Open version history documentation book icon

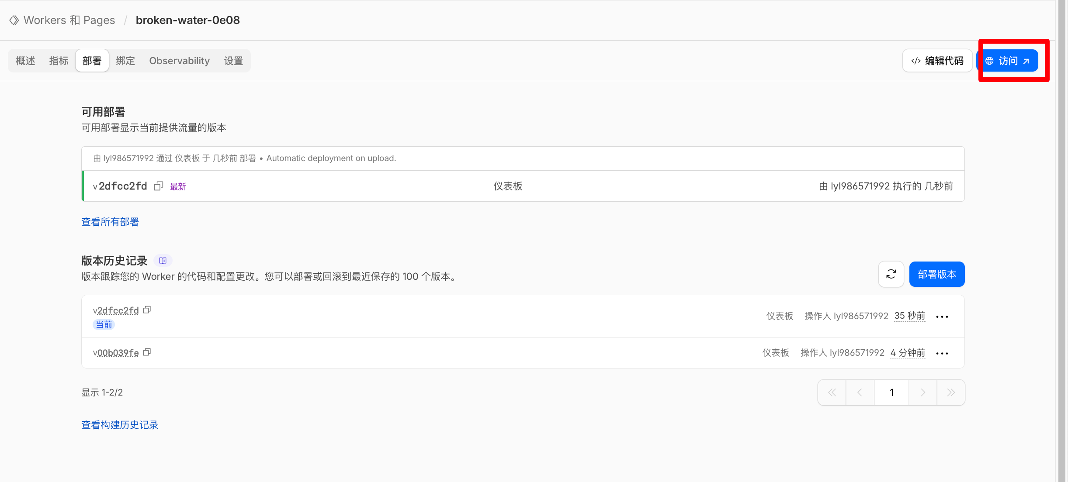coord(163,261)
